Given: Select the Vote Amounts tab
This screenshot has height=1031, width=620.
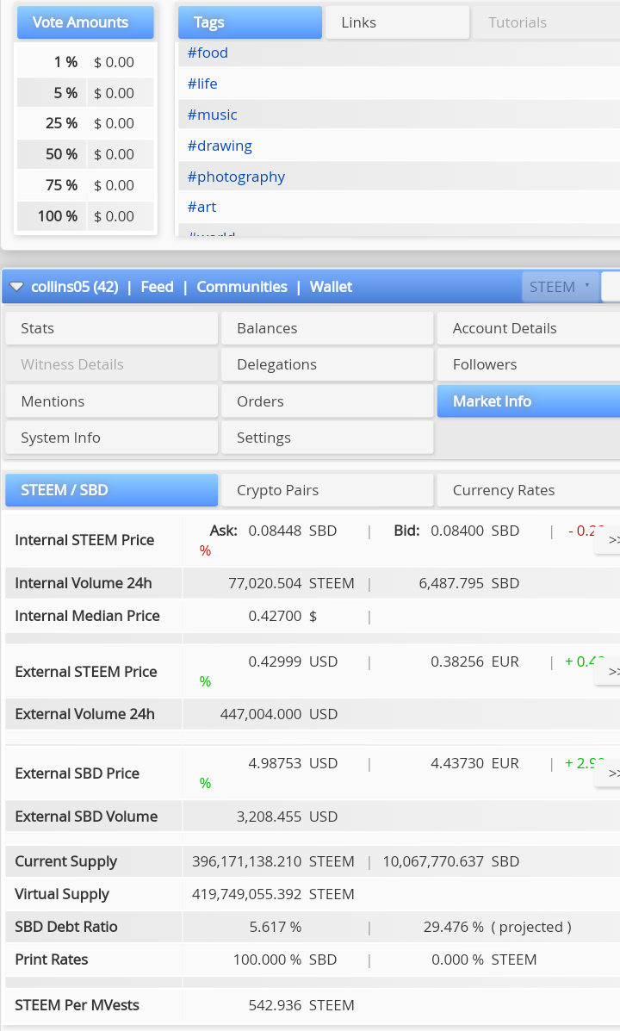Looking at the screenshot, I should pos(85,22).
